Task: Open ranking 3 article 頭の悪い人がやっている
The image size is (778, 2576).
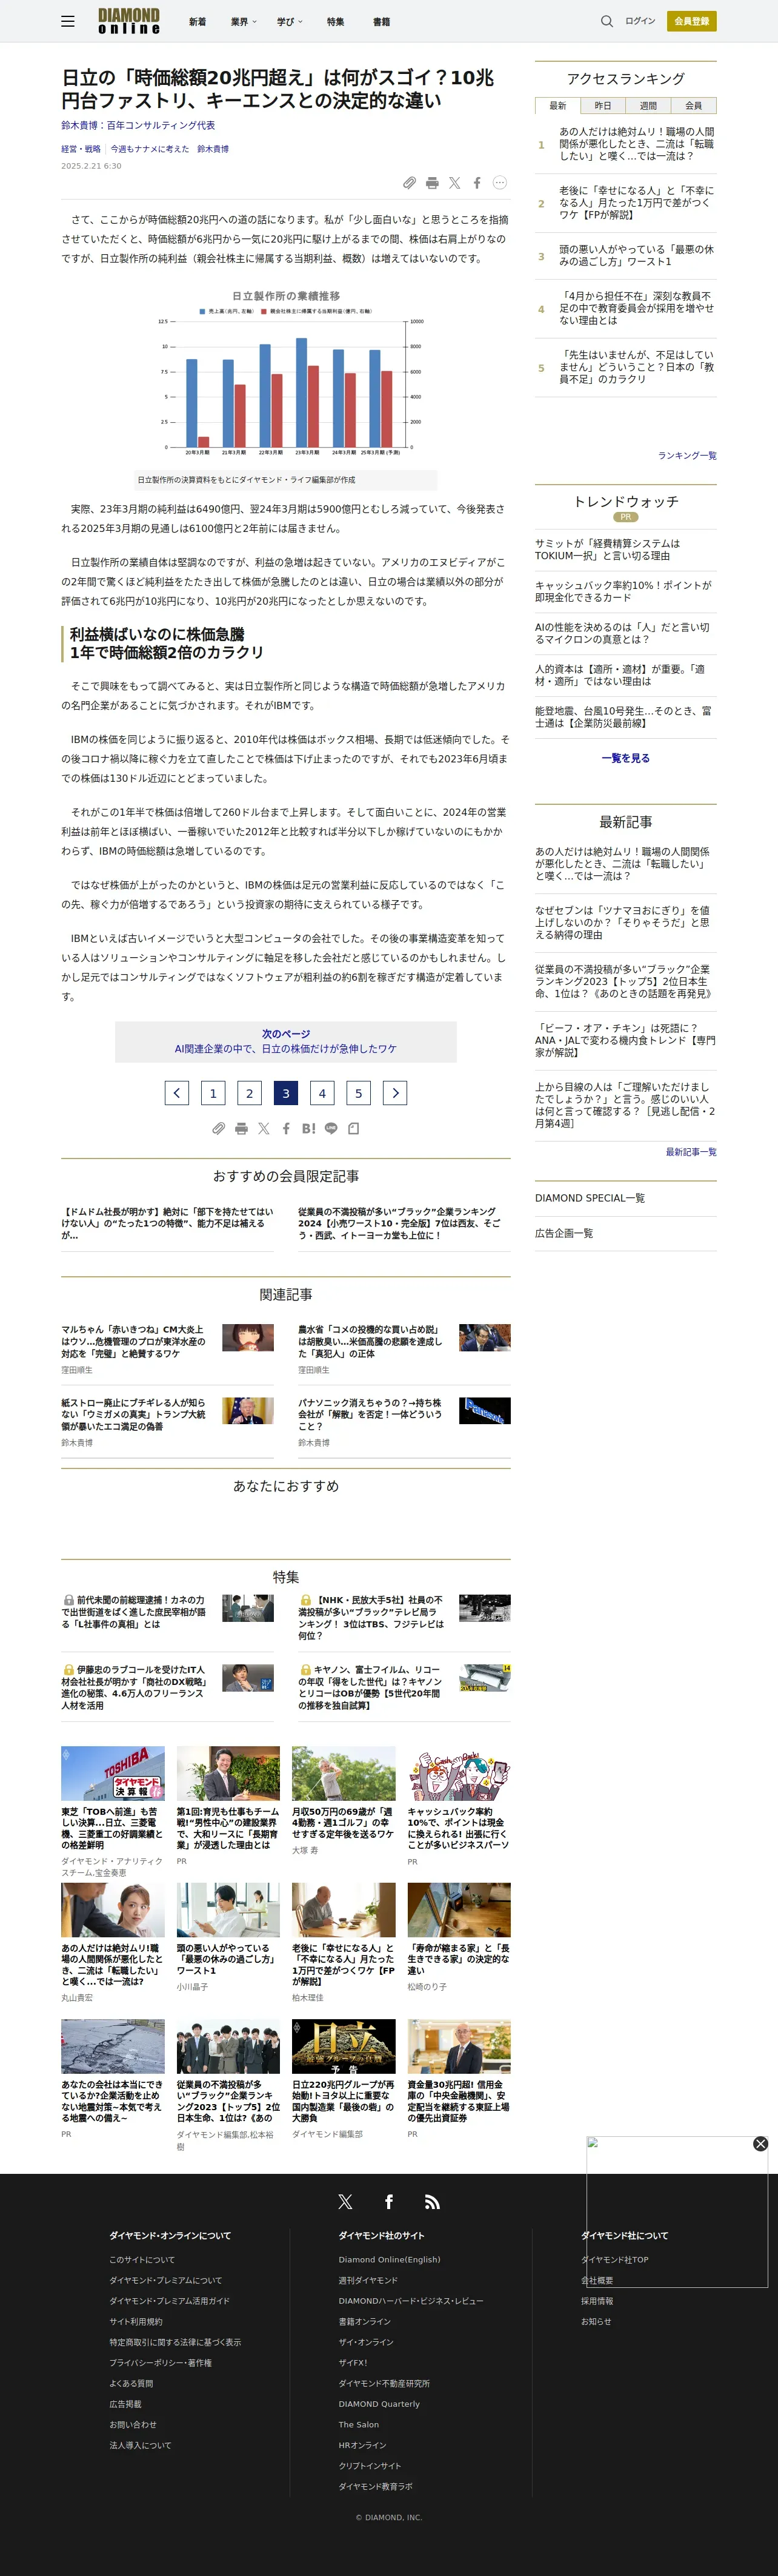Action: tap(636, 255)
